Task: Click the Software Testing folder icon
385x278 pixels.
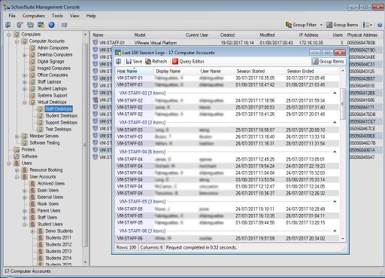Action: pyautogui.click(x=25, y=143)
